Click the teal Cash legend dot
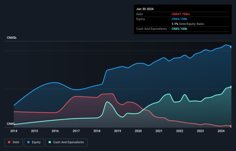Screen dimensions: 236x151 tap(50, 142)
